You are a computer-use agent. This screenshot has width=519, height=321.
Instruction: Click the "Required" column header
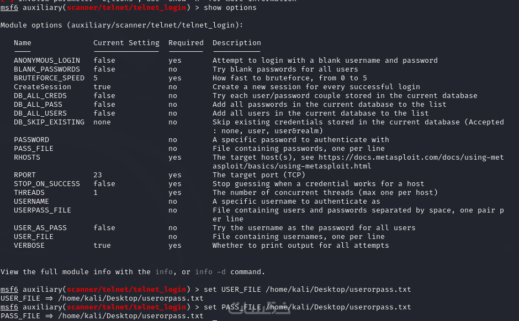(186, 43)
